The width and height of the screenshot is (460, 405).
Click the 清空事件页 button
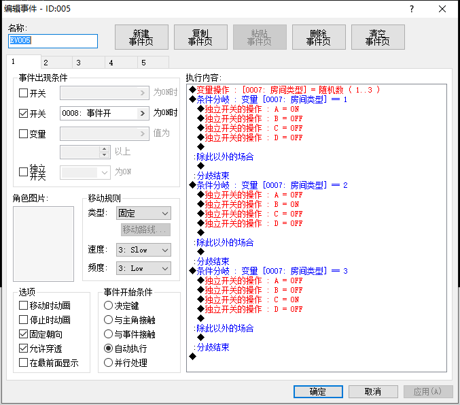point(378,37)
